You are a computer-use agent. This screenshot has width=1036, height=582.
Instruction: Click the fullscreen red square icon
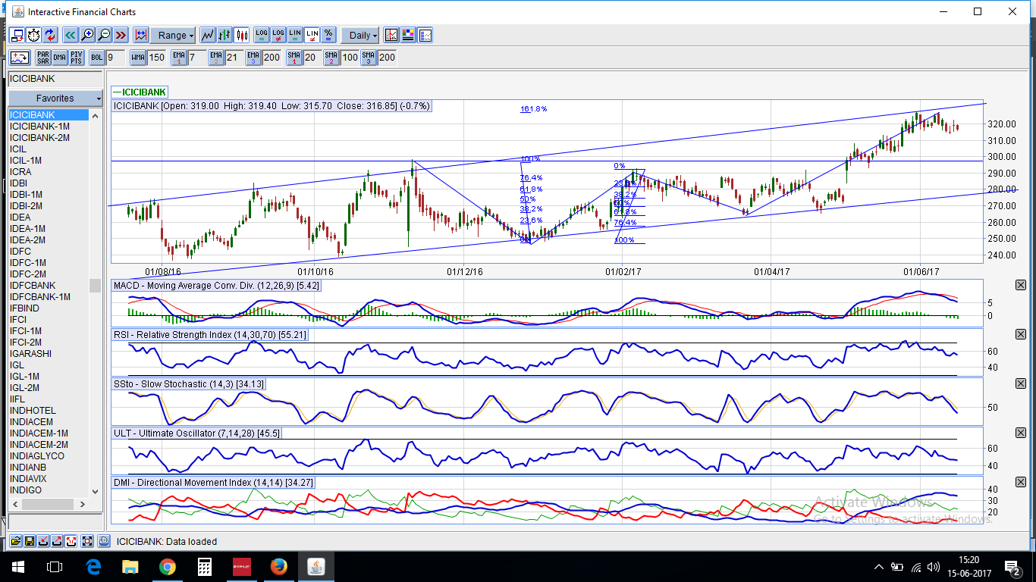tap(87, 541)
